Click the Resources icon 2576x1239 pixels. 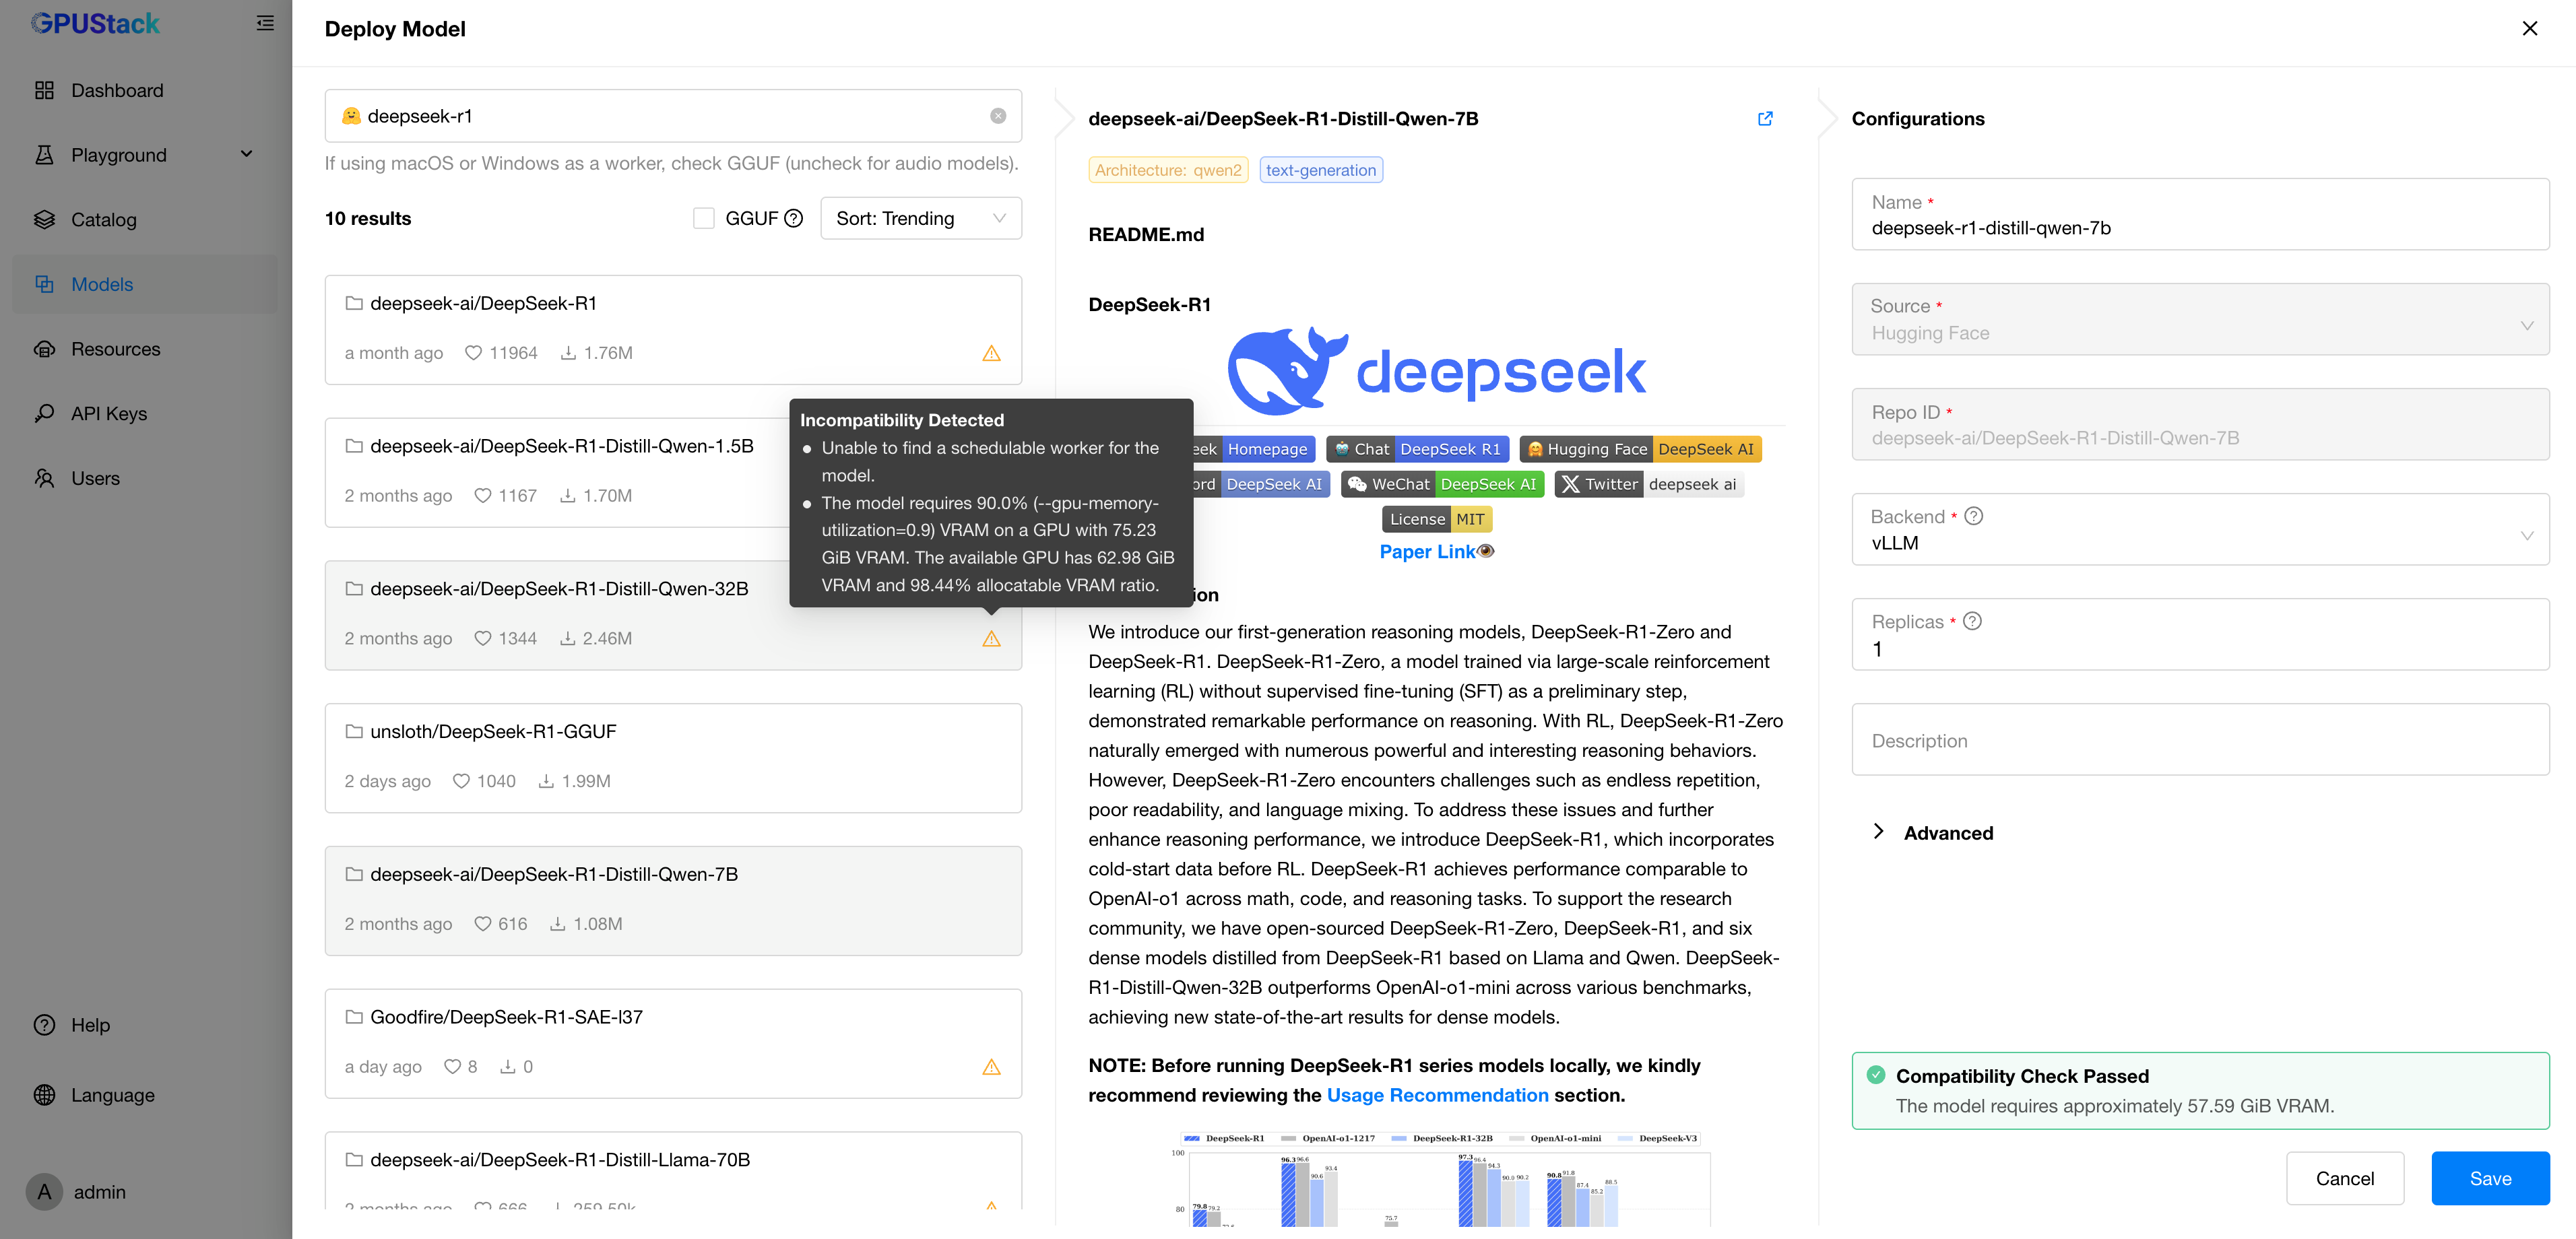click(x=44, y=349)
